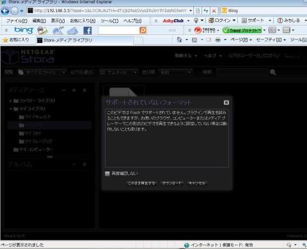Click the Stora search text field

242,72
